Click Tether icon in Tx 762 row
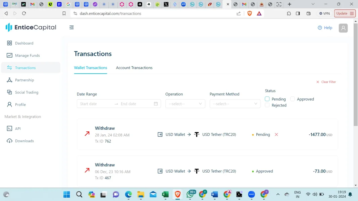Viewport: 358px width, 201px height. (197, 134)
